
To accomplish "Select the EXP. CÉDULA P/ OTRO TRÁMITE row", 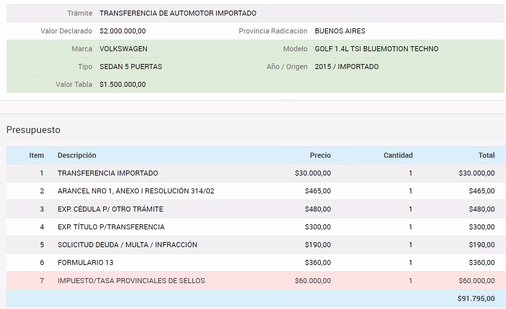I will point(110,209).
